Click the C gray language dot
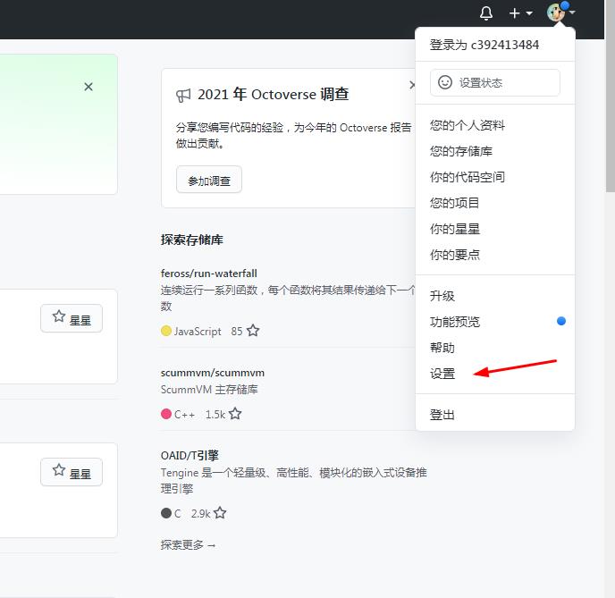Screen dimensions: 615x598 pyautogui.click(x=166, y=513)
